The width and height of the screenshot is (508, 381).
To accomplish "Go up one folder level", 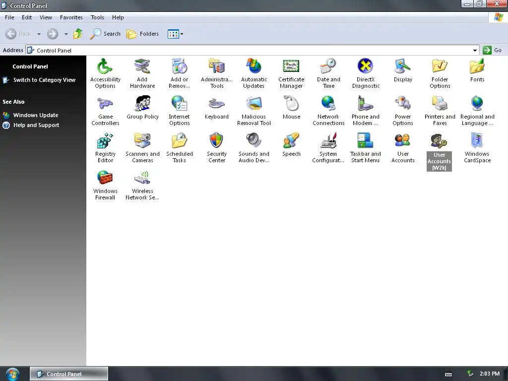I will (78, 34).
